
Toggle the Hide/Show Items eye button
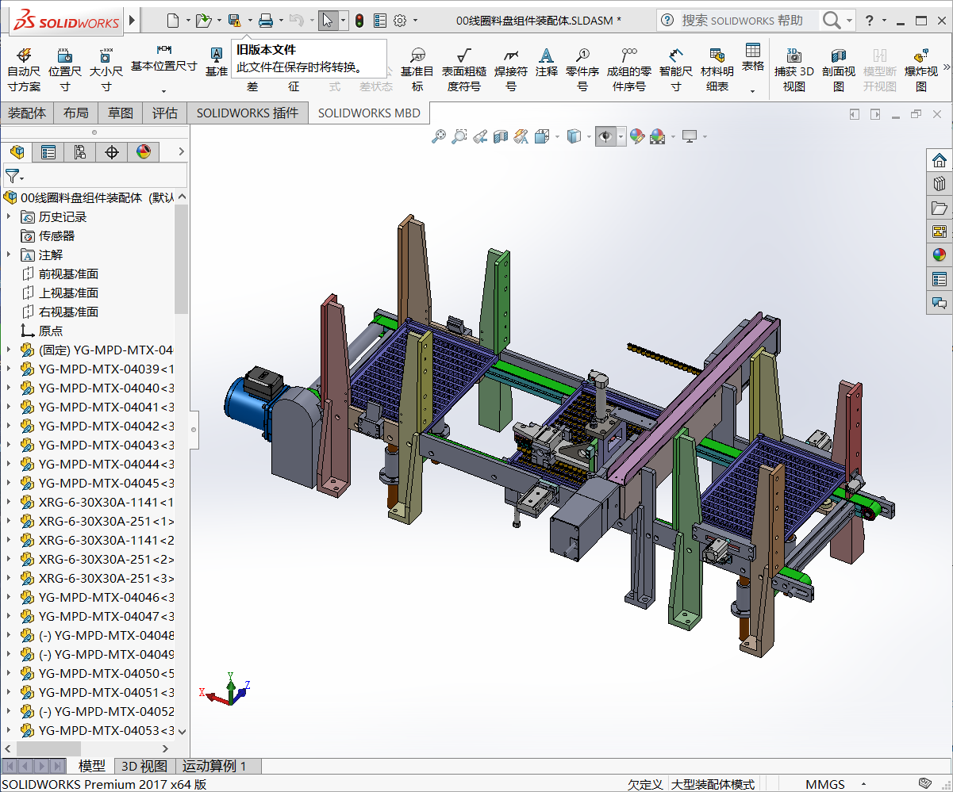pyautogui.click(x=605, y=137)
